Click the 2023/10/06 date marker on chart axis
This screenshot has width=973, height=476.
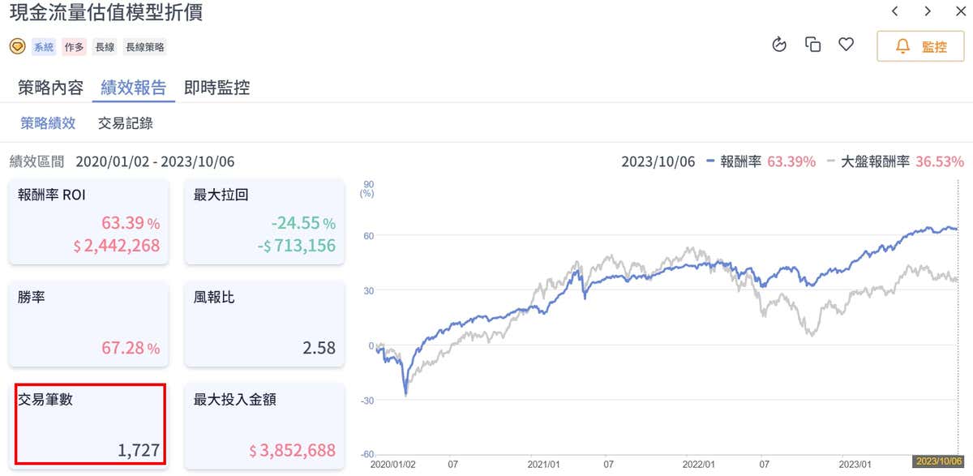937,461
